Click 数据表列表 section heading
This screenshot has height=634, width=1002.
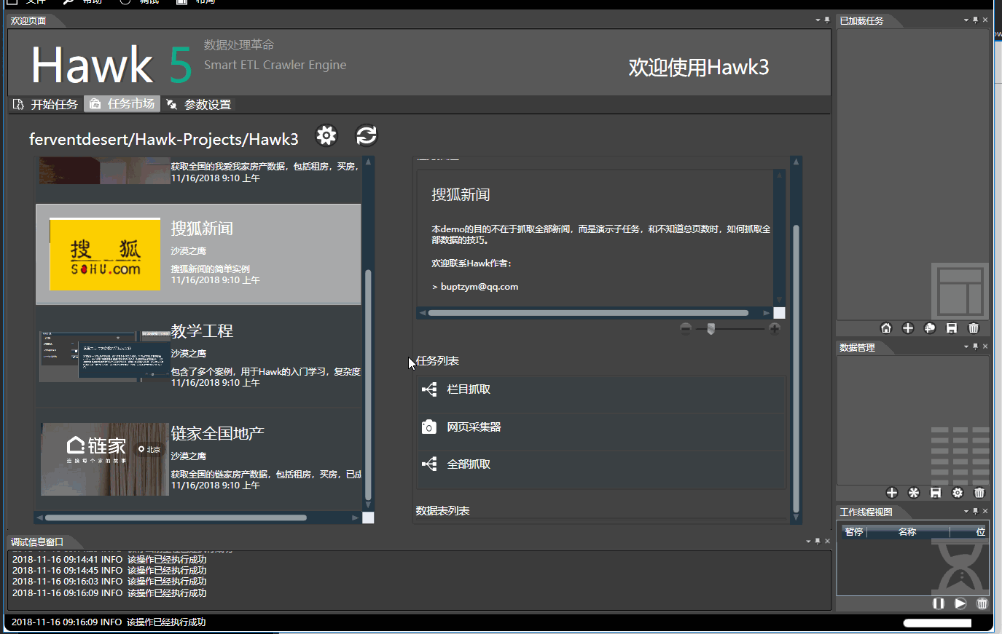(x=442, y=511)
